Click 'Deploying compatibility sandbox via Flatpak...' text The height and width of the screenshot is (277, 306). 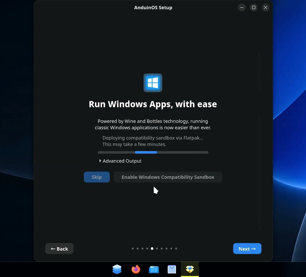click(153, 138)
